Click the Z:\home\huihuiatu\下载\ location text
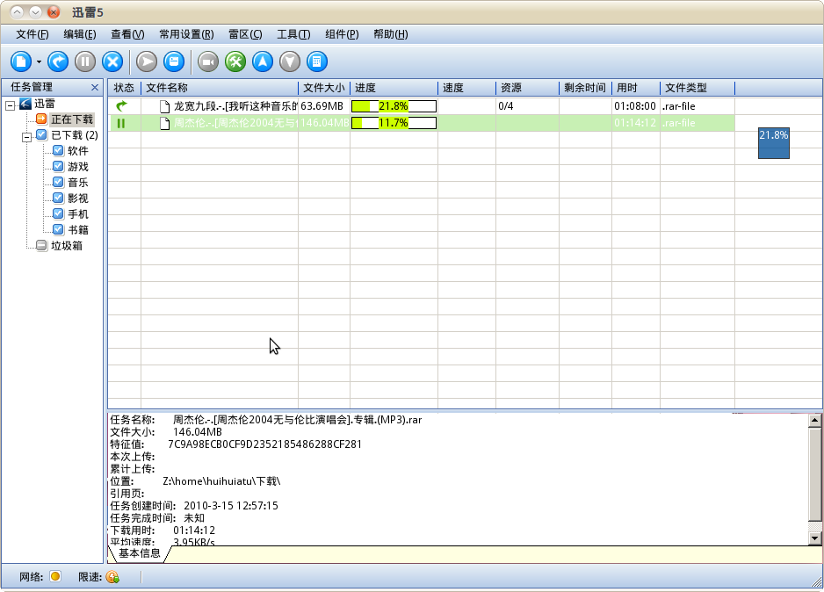824x592 pixels. (x=221, y=481)
